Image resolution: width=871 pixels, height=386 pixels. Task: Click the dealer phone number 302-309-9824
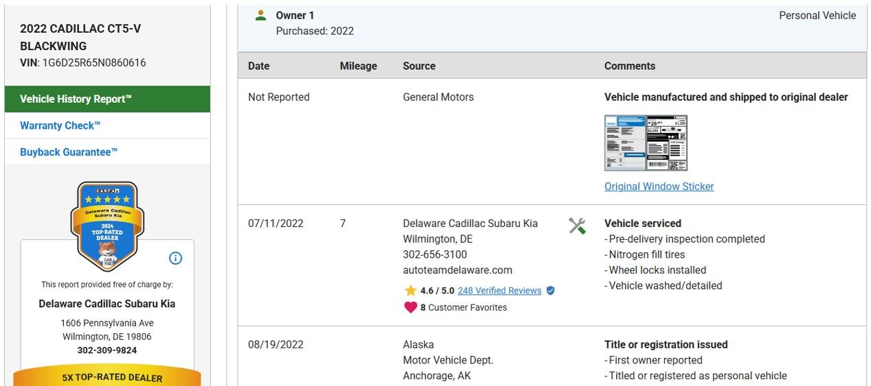pyautogui.click(x=107, y=350)
